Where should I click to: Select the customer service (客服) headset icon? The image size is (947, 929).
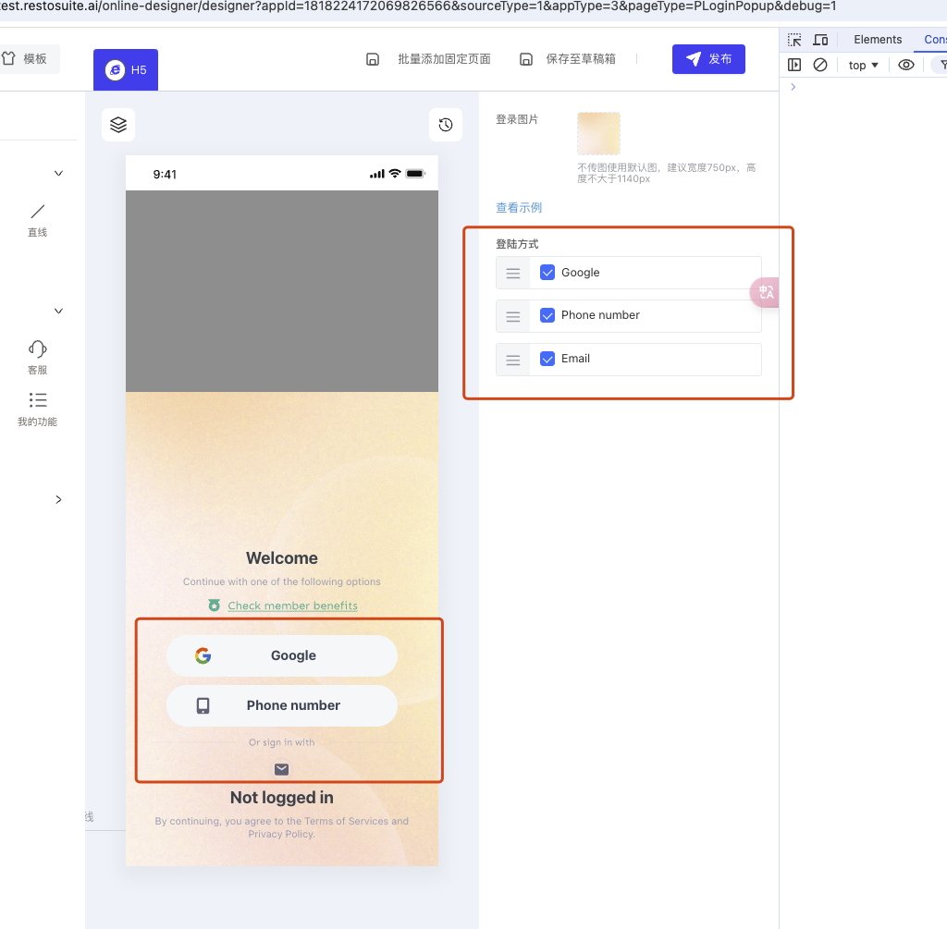[37, 348]
